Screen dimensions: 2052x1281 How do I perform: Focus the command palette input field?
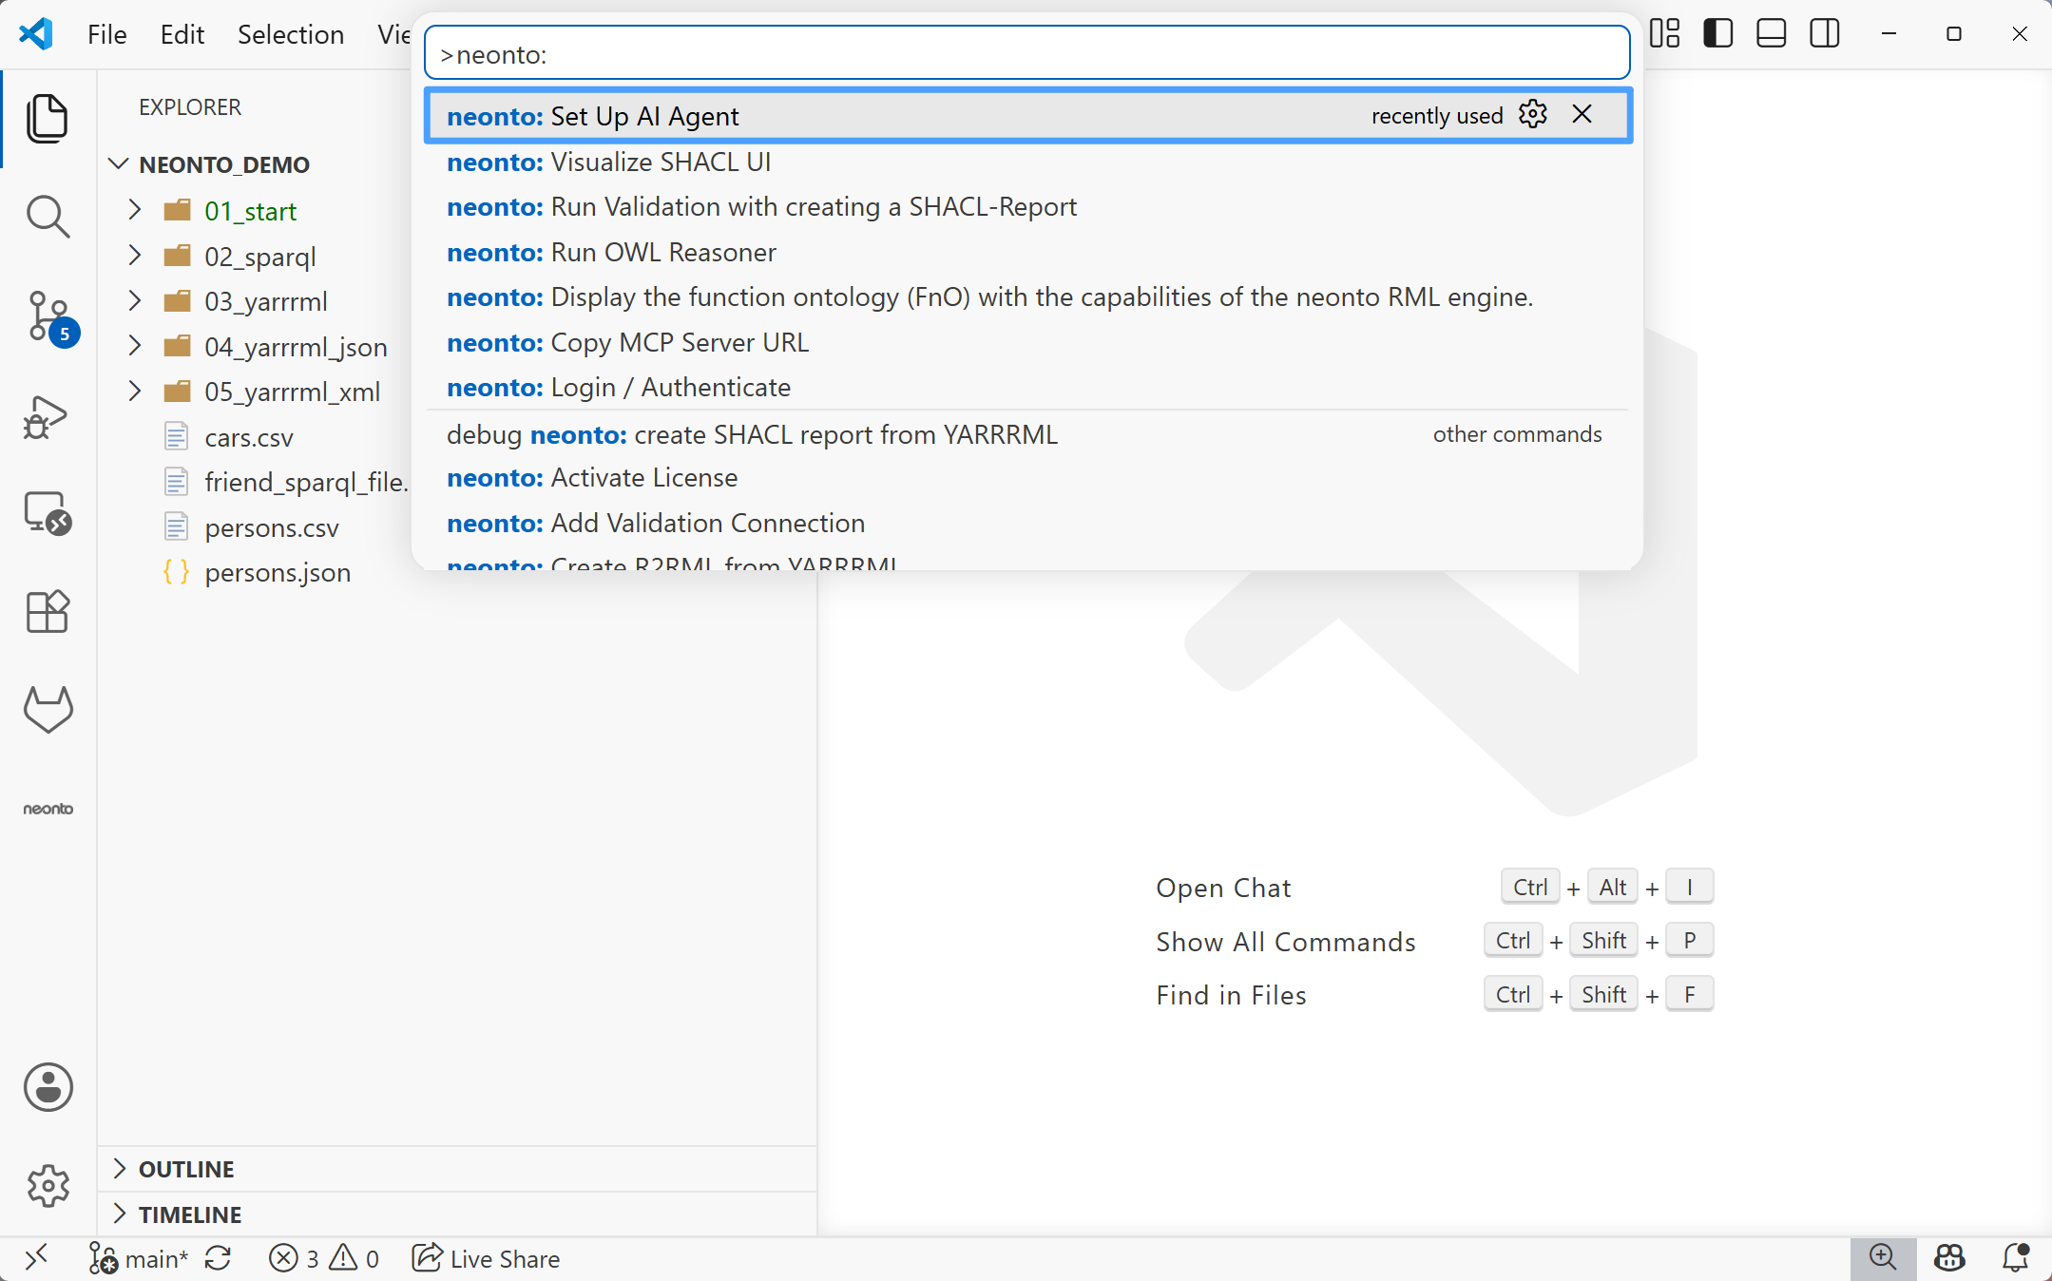click(x=1027, y=54)
